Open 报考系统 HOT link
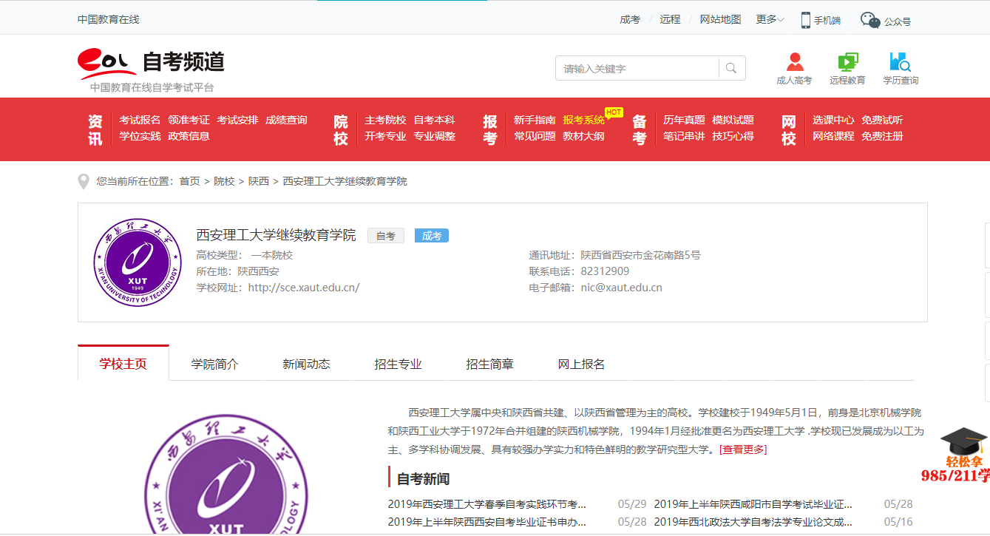 coord(583,120)
